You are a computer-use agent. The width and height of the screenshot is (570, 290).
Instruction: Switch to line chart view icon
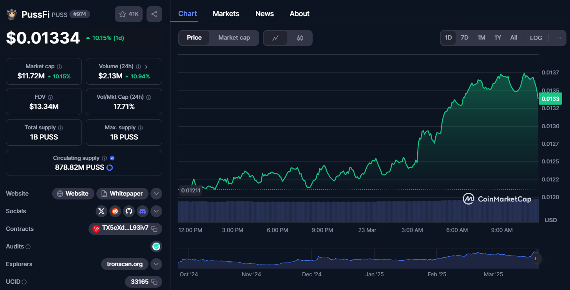pyautogui.click(x=275, y=38)
